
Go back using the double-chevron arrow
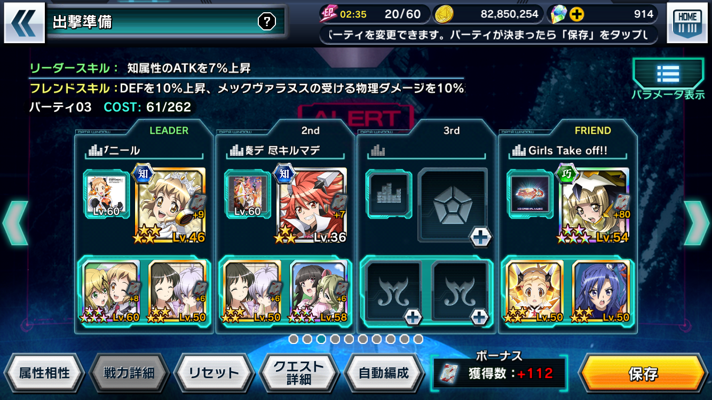[x=23, y=23]
